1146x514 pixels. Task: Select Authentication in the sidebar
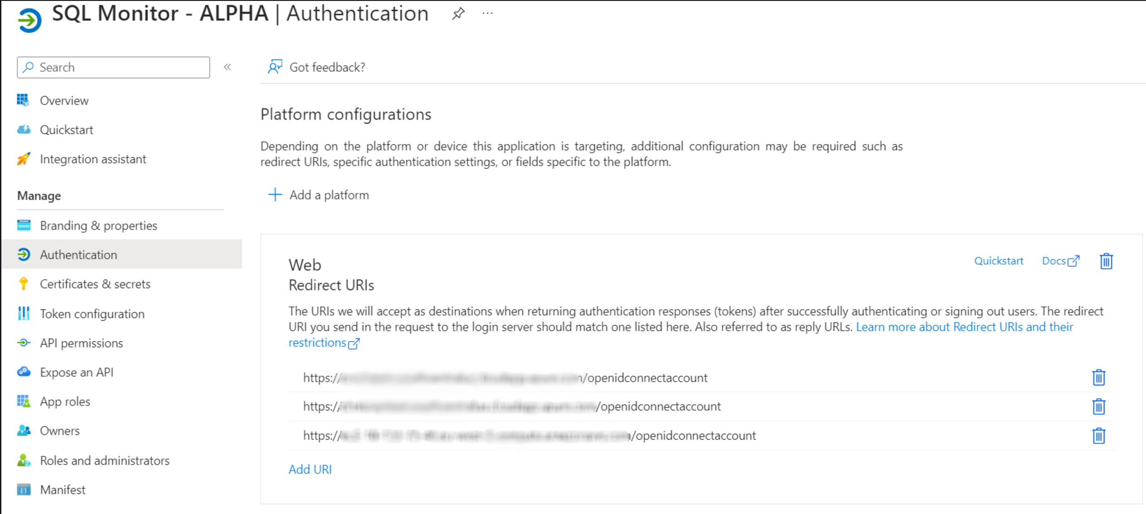point(121,254)
